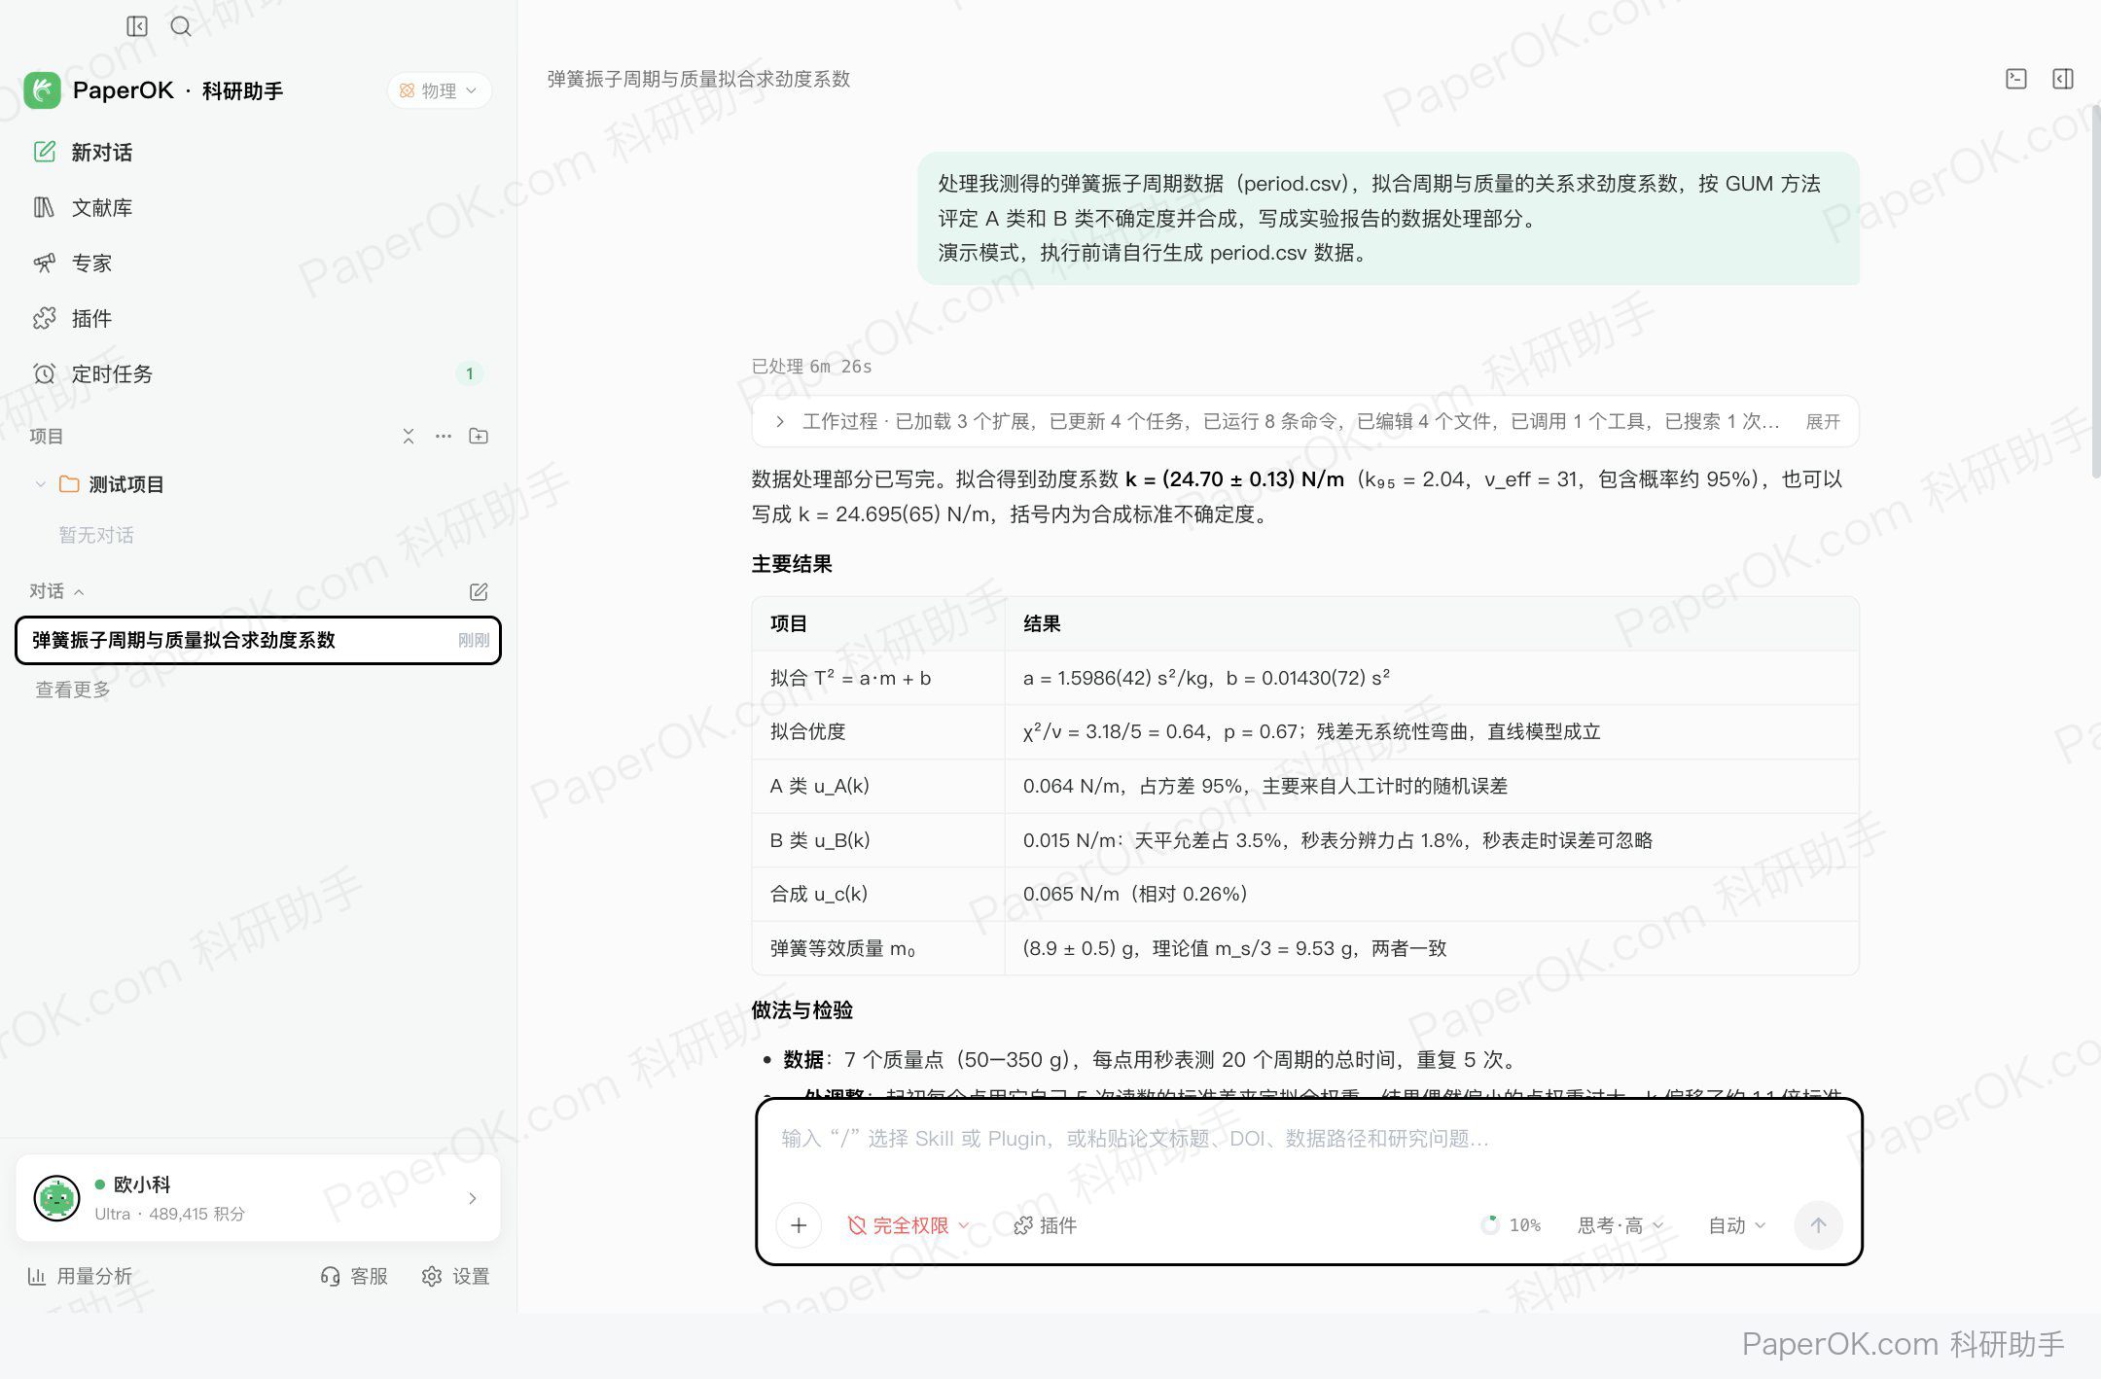
Task: Collapse all projects icon beside 项目
Action: pos(409,436)
